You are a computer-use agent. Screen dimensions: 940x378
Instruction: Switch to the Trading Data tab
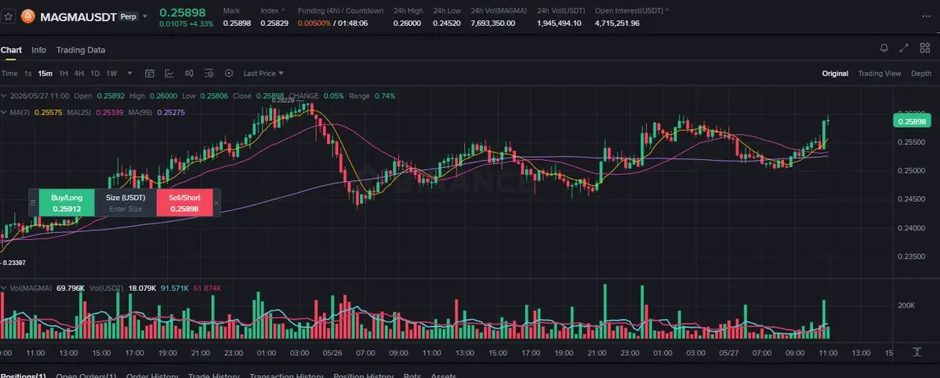coord(80,50)
